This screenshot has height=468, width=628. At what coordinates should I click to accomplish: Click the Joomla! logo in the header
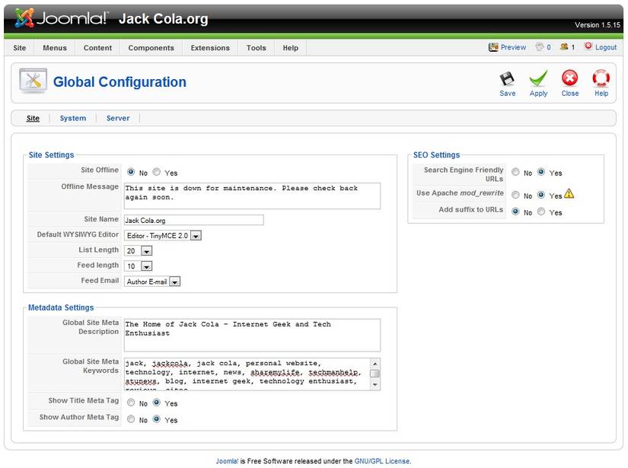pyautogui.click(x=61, y=18)
